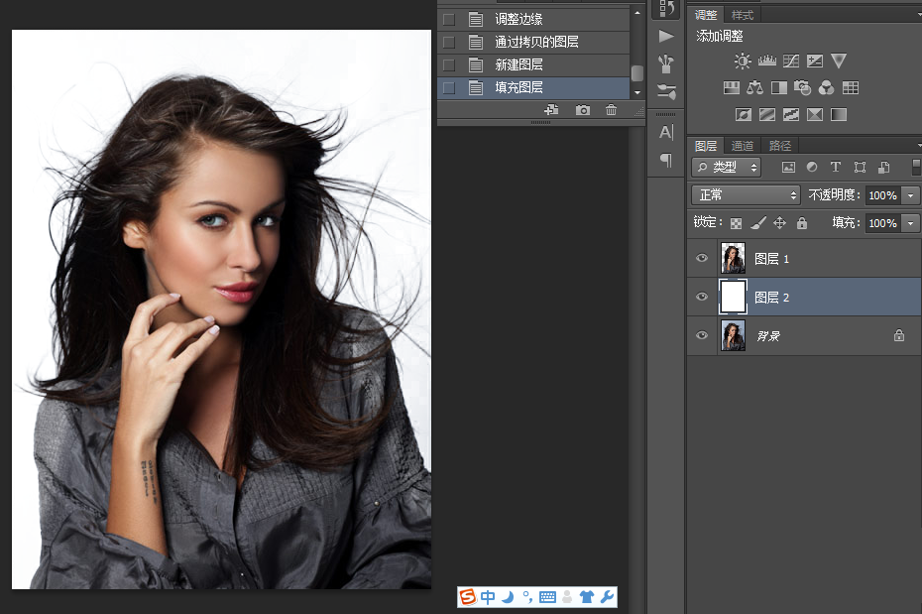922x614 pixels.
Task: Switch to the 样式 tab
Action: coord(743,15)
